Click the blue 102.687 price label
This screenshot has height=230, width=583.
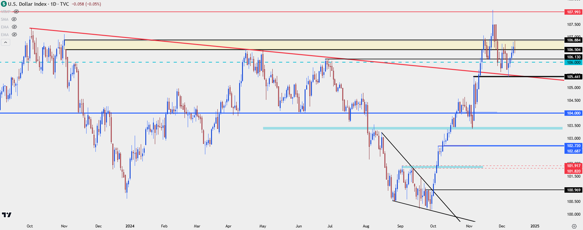tap(574, 151)
